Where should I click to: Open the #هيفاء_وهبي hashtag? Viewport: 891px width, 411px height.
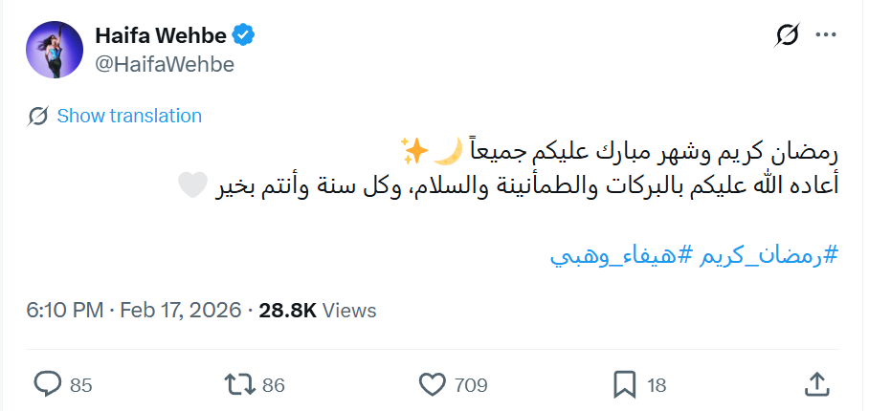pyautogui.click(x=621, y=256)
